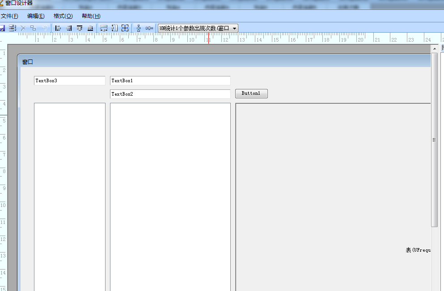
Task: Click the Button1 button
Action: pyautogui.click(x=251, y=93)
